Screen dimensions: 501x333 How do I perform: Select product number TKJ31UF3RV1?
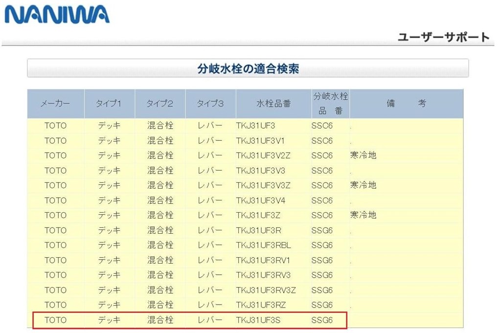263,260
